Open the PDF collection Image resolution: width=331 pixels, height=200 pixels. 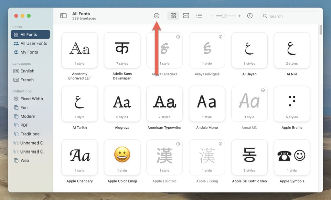click(30, 125)
